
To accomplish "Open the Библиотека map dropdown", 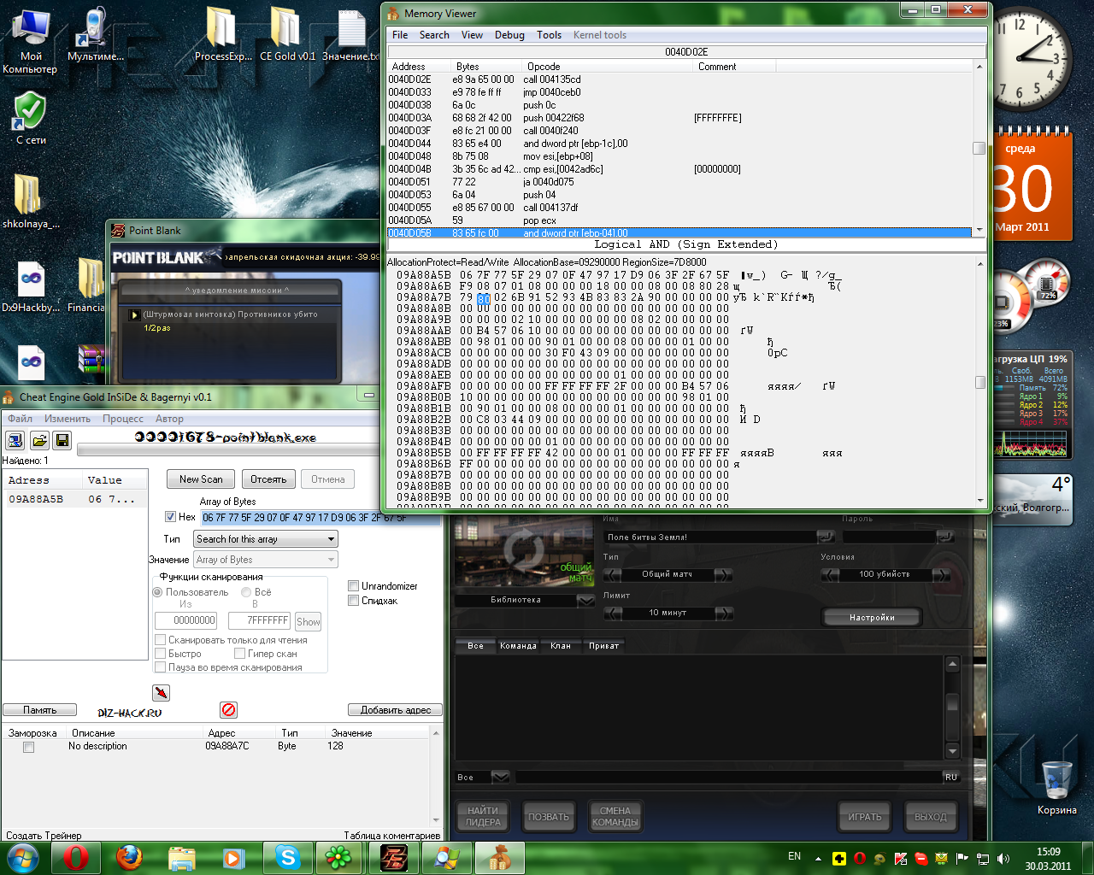I will 585,601.
